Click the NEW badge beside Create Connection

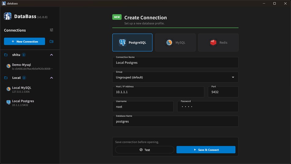(117, 17)
